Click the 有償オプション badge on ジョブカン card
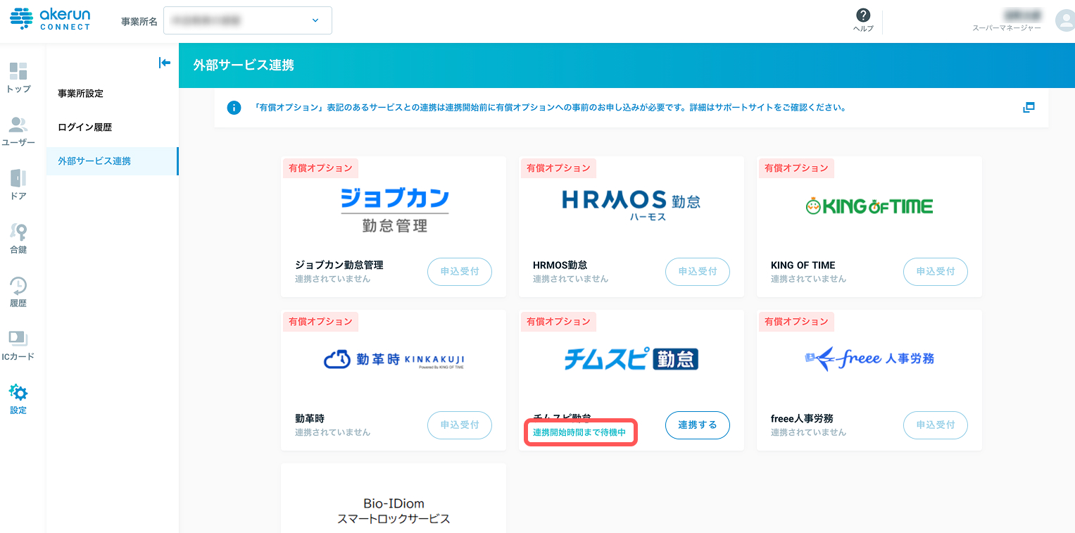 pyautogui.click(x=320, y=168)
